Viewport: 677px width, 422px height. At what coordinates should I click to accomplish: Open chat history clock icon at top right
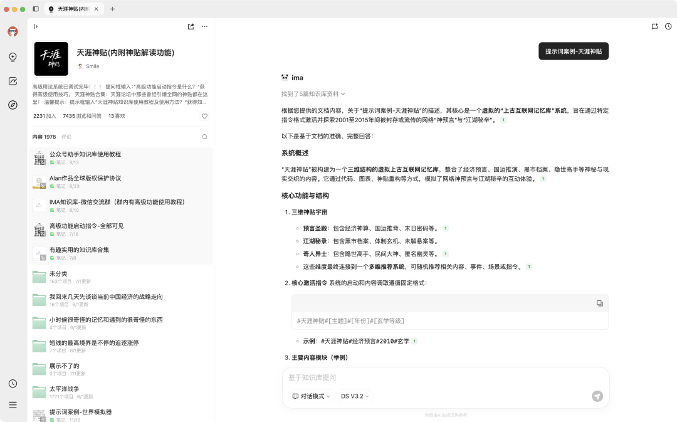[x=668, y=26]
